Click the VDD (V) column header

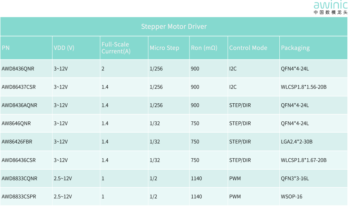(64, 48)
